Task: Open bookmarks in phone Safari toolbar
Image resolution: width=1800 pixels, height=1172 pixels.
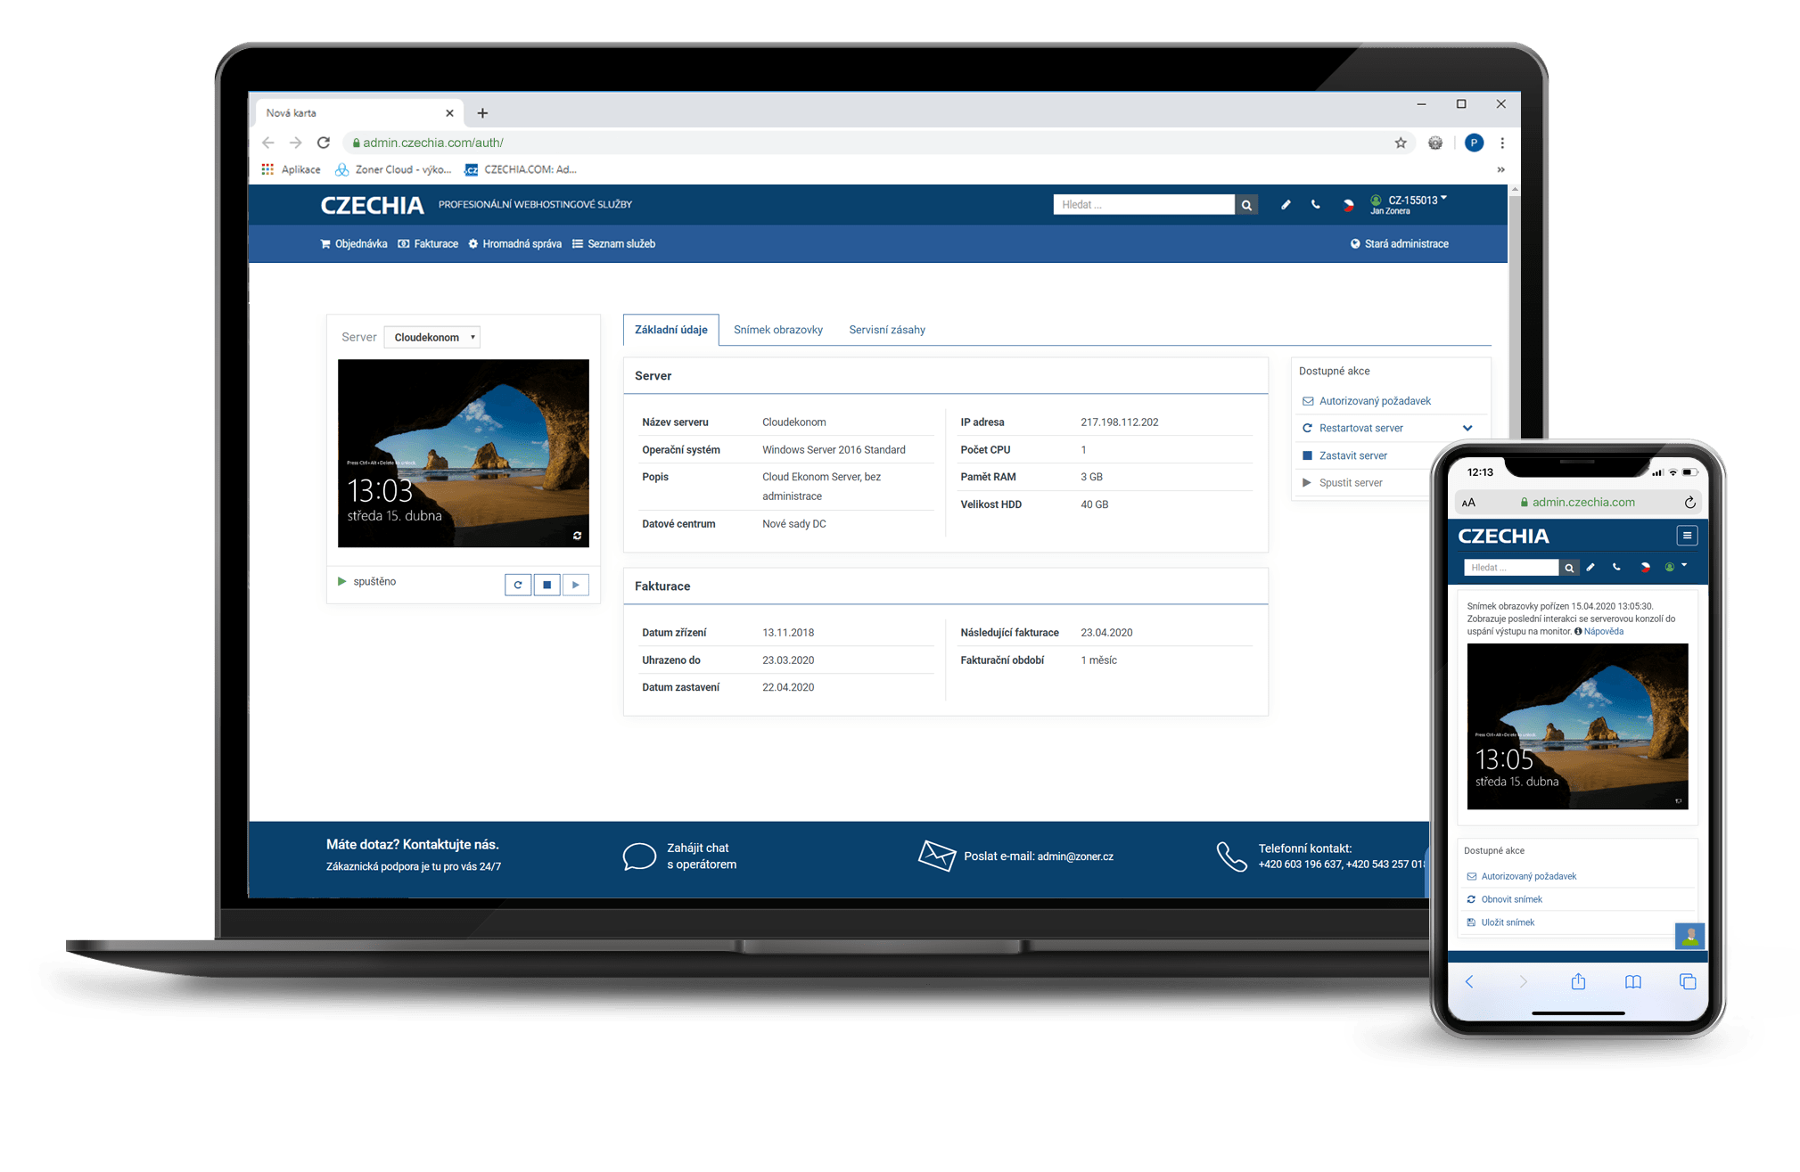Action: (x=1632, y=982)
